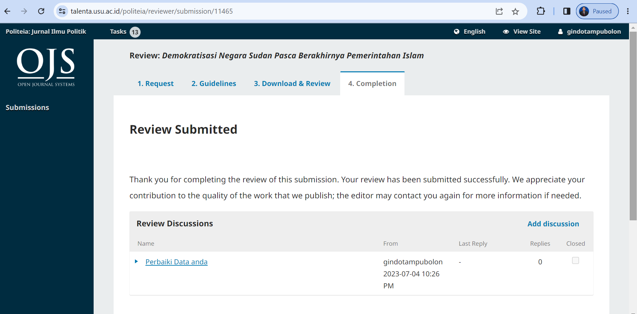
Task: Click the eye icon next to View Site
Action: [506, 32]
